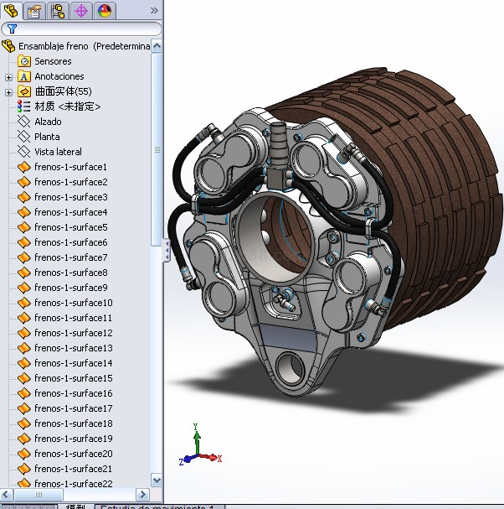504x509 pixels.
Task: Expand the 曲面实体(55) surface bodies folder
Action: [9, 92]
